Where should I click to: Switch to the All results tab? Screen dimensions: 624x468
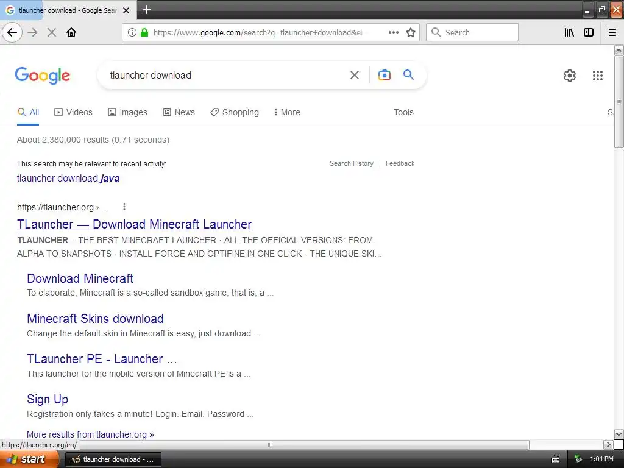[28, 112]
